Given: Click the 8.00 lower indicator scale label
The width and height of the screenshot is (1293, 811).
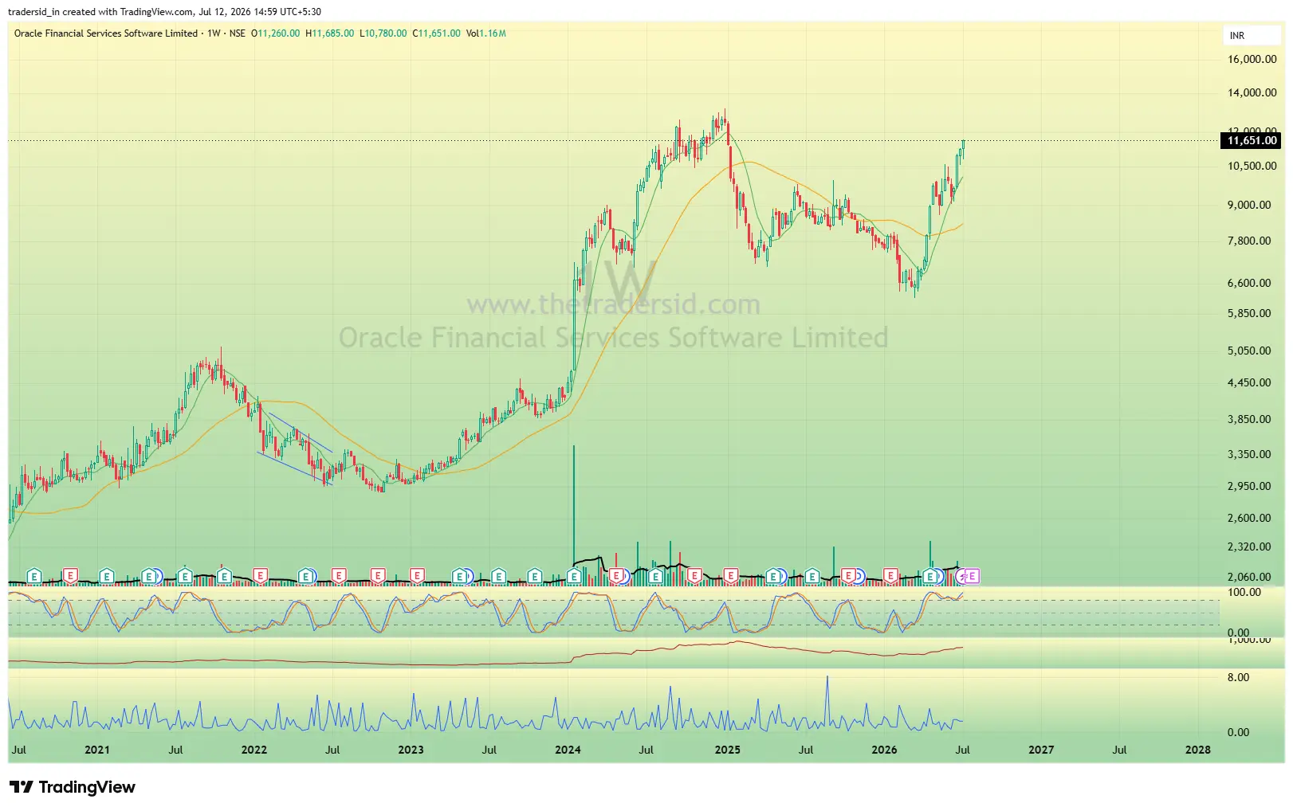Looking at the screenshot, I should pos(1238,677).
